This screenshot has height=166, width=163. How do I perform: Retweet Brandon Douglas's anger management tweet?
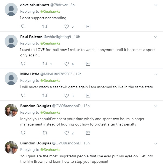(x=45, y=133)
